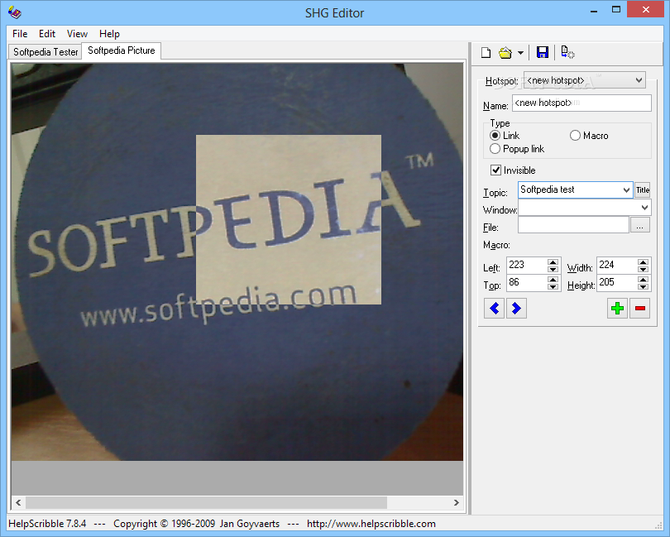Select the Macro type radio button
Image resolution: width=670 pixels, height=537 pixels.
[x=575, y=136]
